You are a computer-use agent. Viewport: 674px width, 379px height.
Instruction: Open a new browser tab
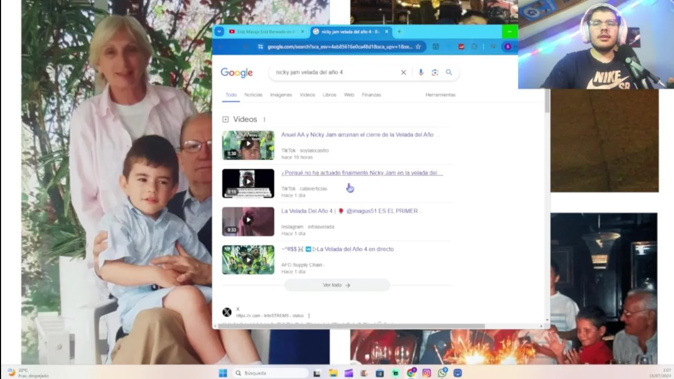pyautogui.click(x=399, y=32)
